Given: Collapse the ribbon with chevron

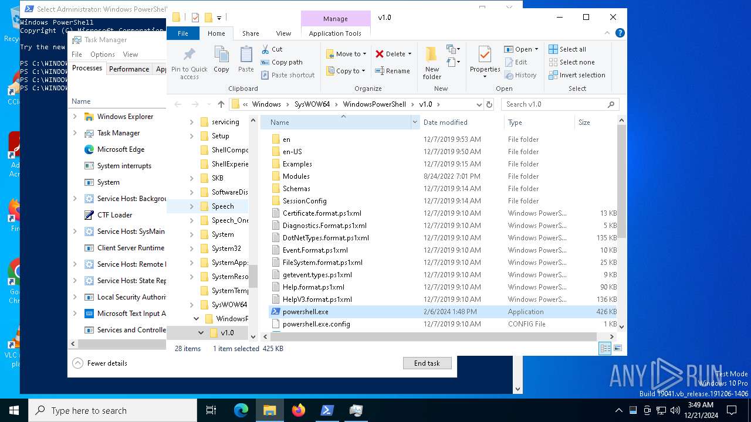Looking at the screenshot, I should point(608,33).
